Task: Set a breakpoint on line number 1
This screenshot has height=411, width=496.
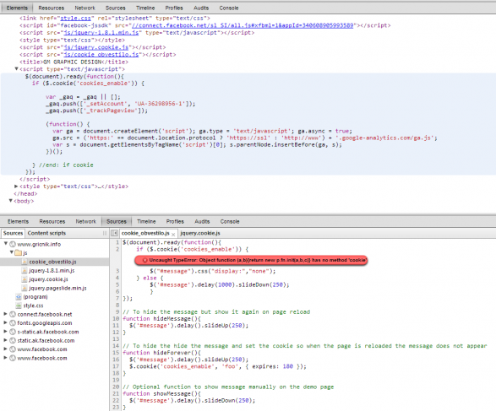Action: pos(117,242)
